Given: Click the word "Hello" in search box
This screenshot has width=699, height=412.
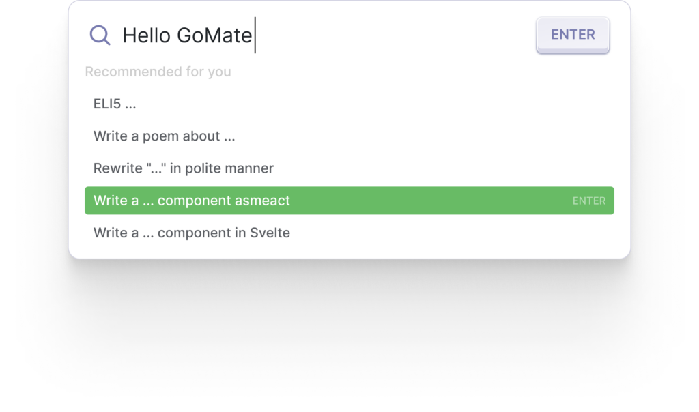Looking at the screenshot, I should pos(146,35).
